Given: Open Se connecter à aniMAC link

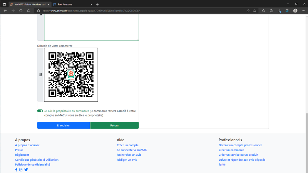Looking at the screenshot, I should pos(132,150).
